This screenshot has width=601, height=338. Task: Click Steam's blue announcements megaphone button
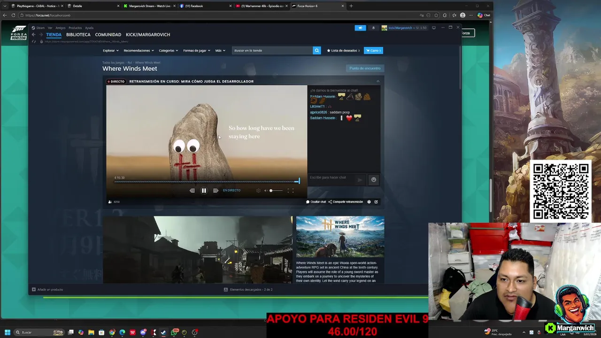[x=360, y=28]
